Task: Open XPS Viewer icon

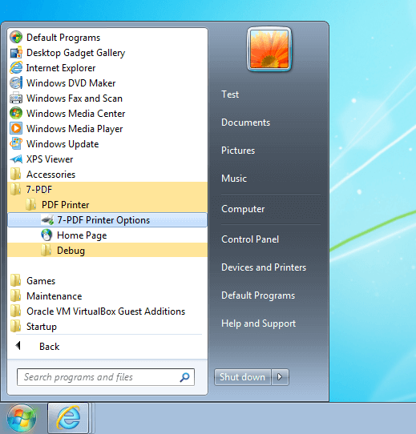Action: coord(16,159)
